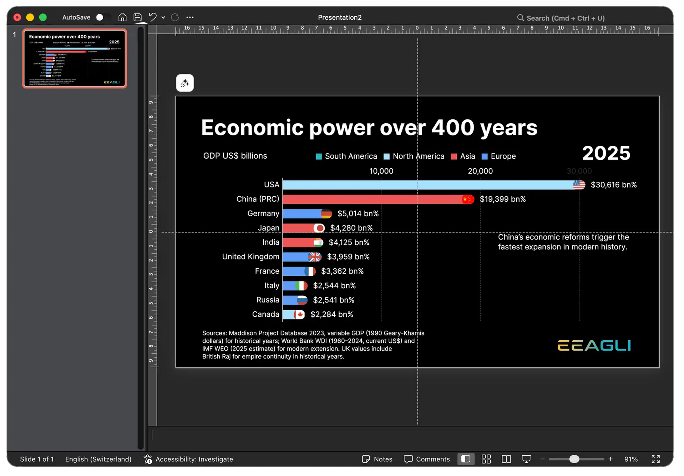Click the 'China (PRC)' row label

tap(258, 199)
